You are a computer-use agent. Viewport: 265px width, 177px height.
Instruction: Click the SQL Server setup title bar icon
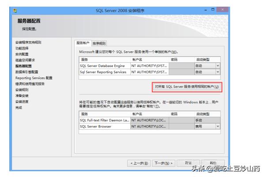15,11
